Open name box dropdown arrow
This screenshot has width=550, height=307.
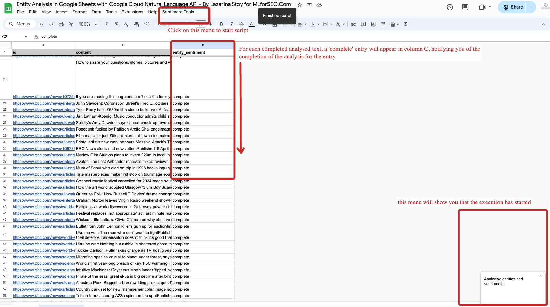pyautogui.click(x=26, y=37)
